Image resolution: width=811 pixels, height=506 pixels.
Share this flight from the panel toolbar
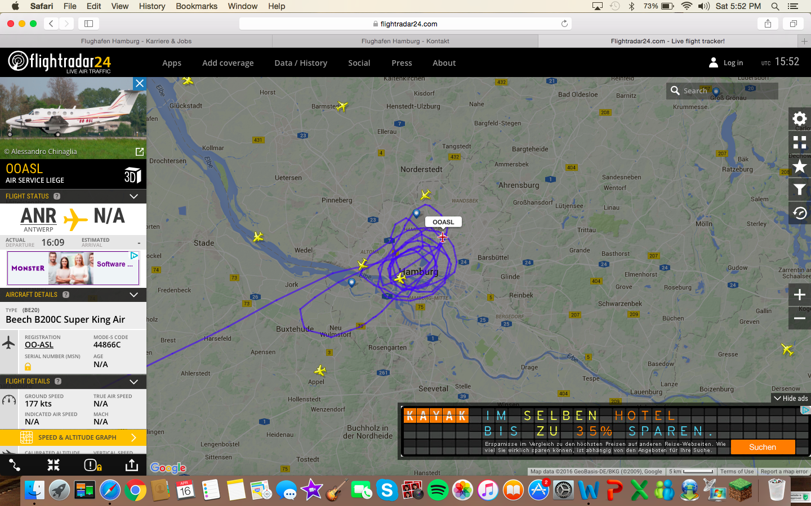coord(131,465)
